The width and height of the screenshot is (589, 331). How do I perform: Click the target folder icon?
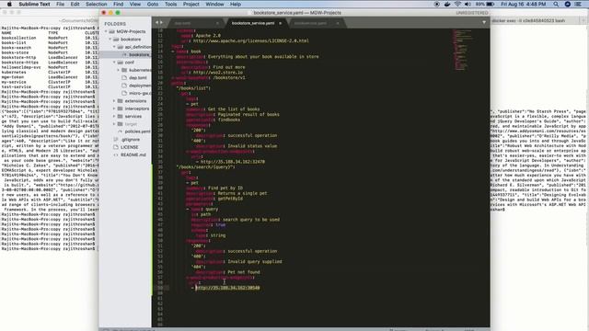pos(121,124)
